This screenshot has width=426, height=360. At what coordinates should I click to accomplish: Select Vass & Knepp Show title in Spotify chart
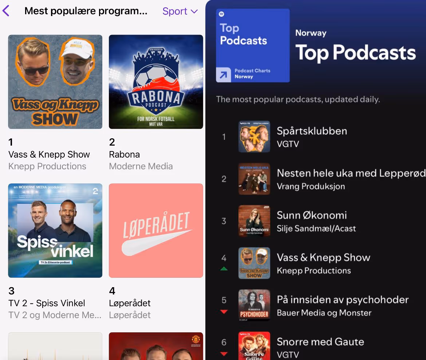tap(323, 257)
